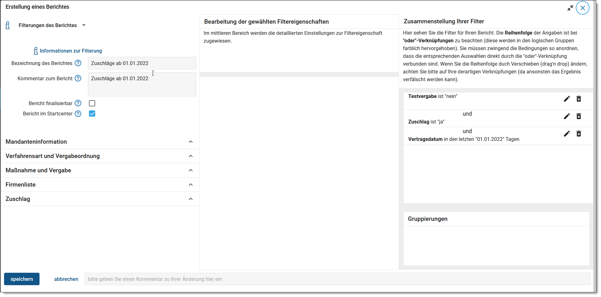Screen dimensions: 601x297
Task: Focus the Kommentar zum Bericht textarea
Action: tap(142, 84)
